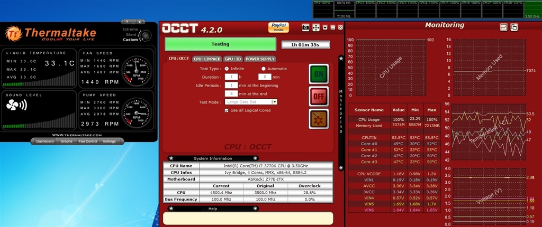Open the Thermaltake Fan Control tab
The height and width of the screenshot is (227, 542).
(88, 141)
